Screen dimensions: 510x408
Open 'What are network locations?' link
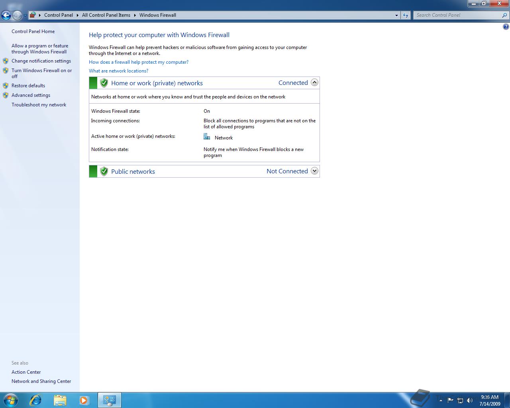(x=118, y=71)
